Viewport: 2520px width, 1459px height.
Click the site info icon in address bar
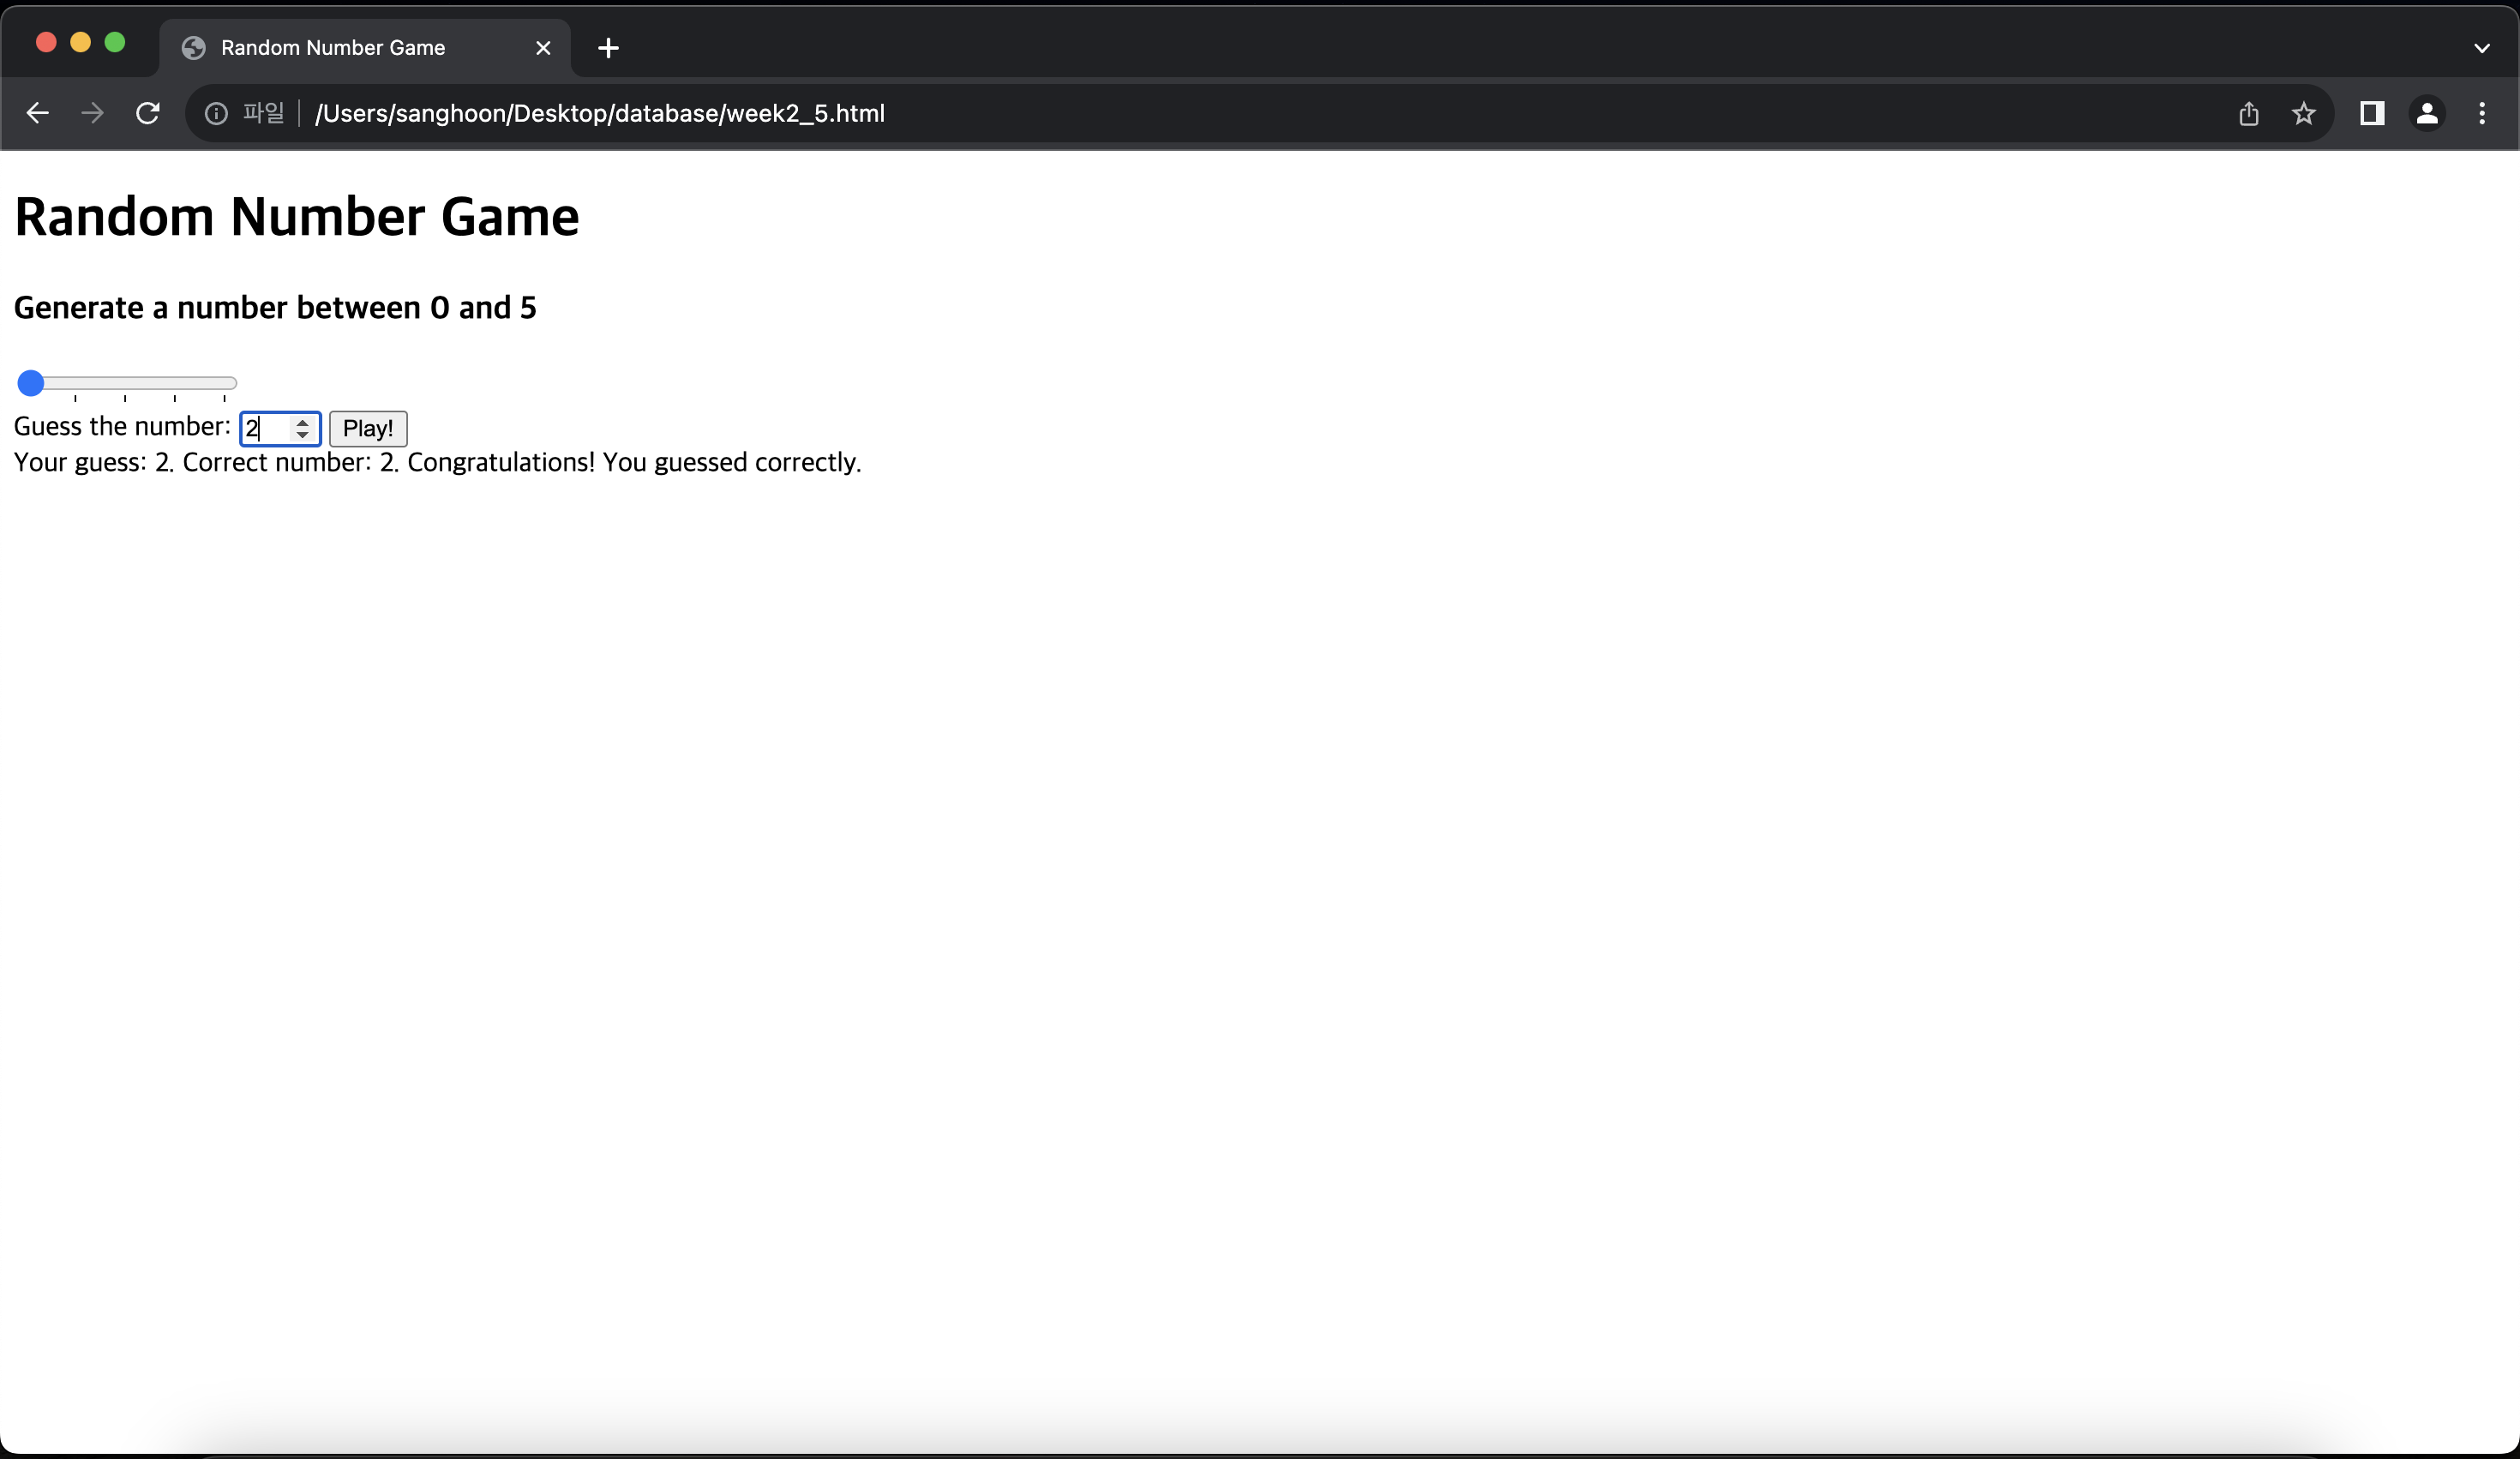click(216, 114)
